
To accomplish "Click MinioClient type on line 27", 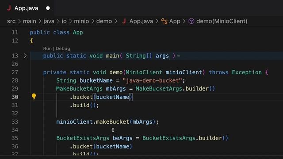I will 144,72.
